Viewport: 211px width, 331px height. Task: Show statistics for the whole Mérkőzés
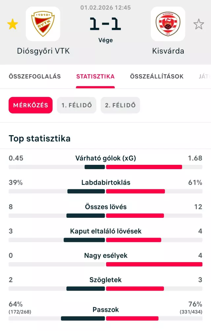coord(31,105)
